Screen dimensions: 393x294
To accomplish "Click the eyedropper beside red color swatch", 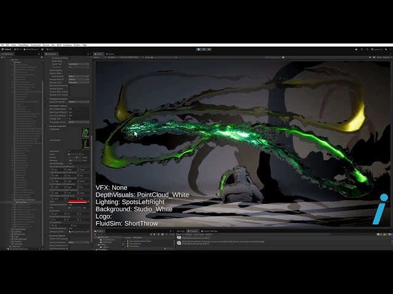I will pos(88,202).
